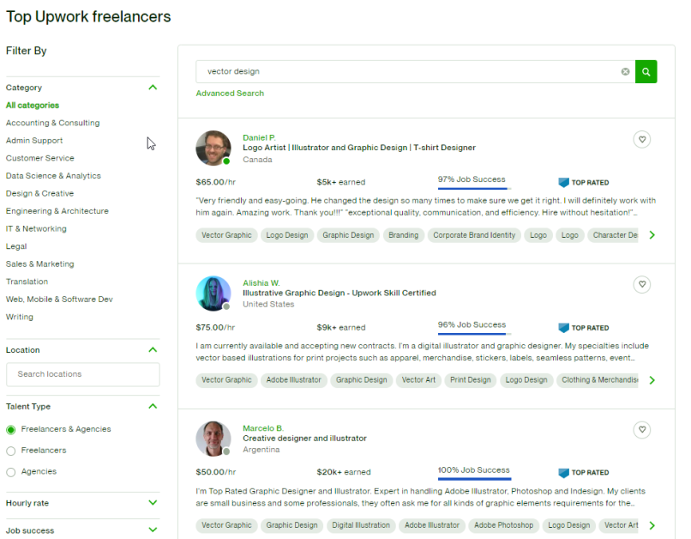This screenshot has width=691, height=539.
Task: Choose the Design & Creative category
Action: pos(39,194)
